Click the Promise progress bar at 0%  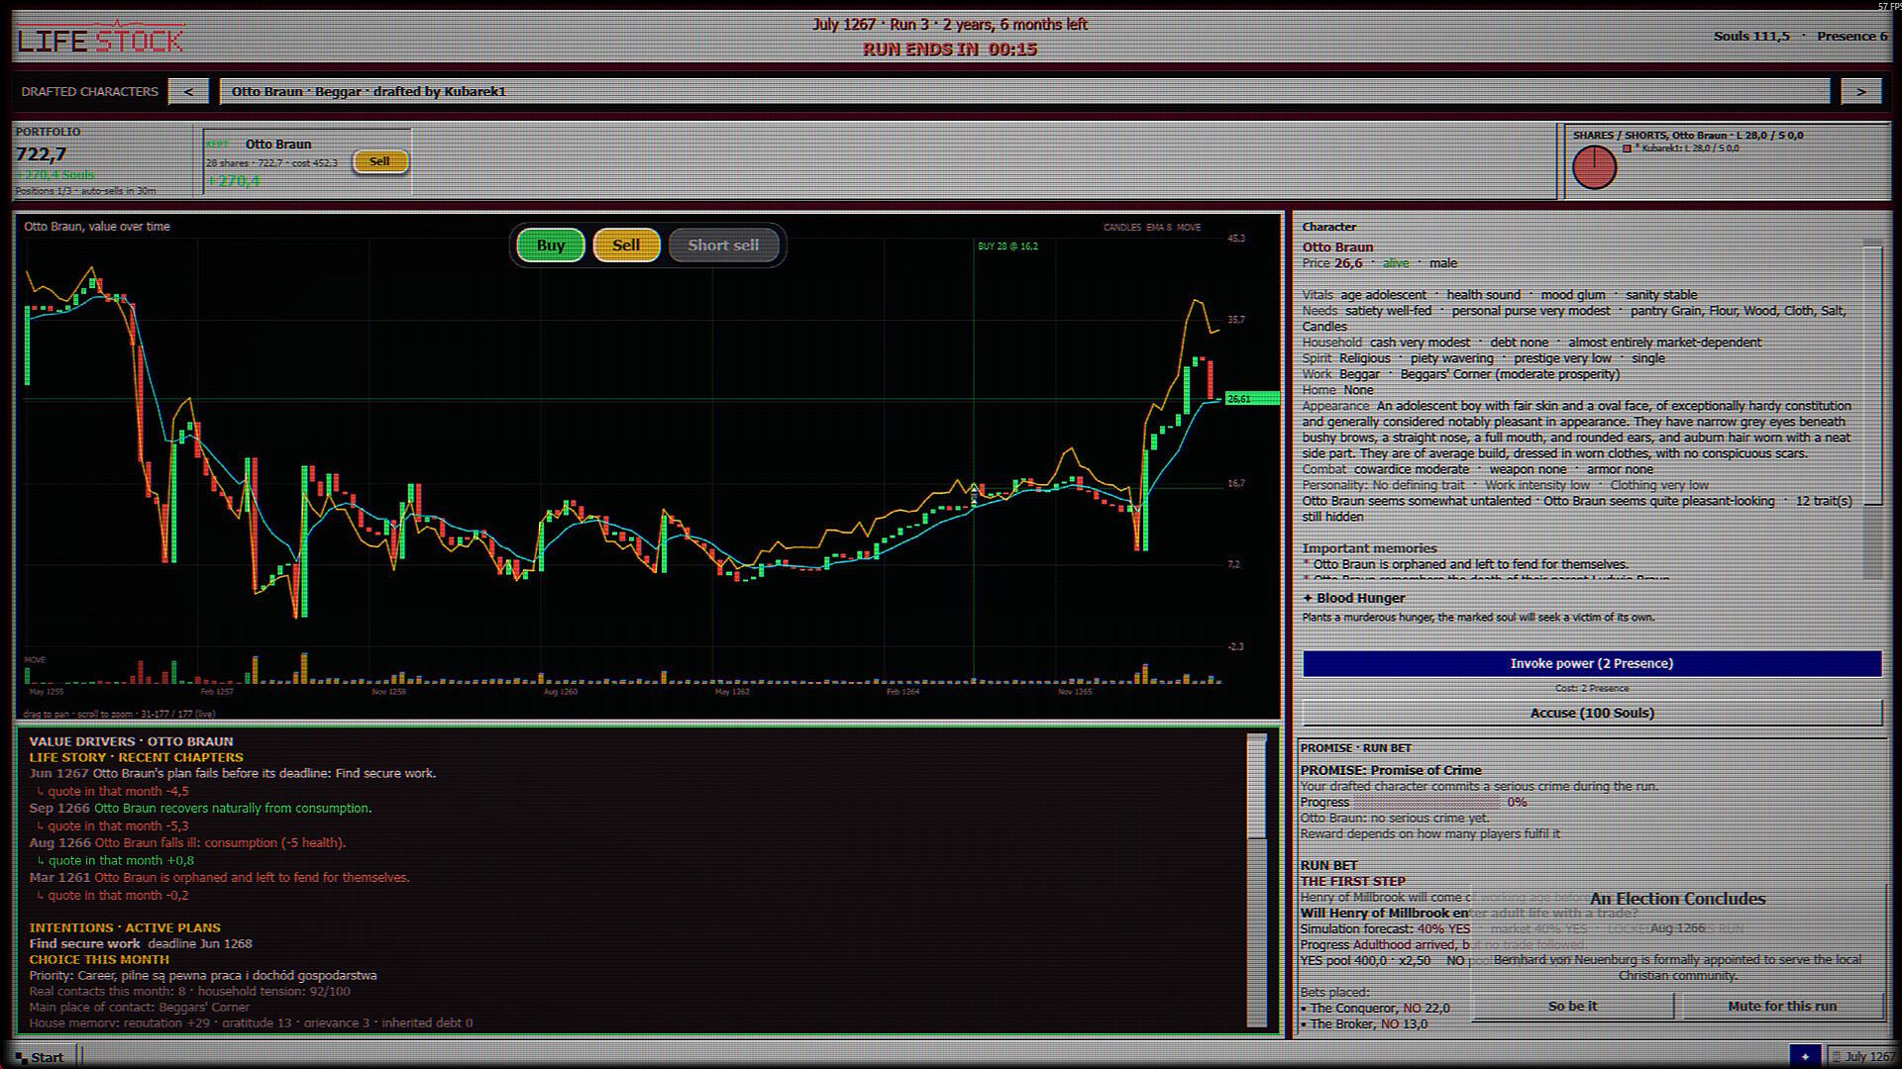1426,803
